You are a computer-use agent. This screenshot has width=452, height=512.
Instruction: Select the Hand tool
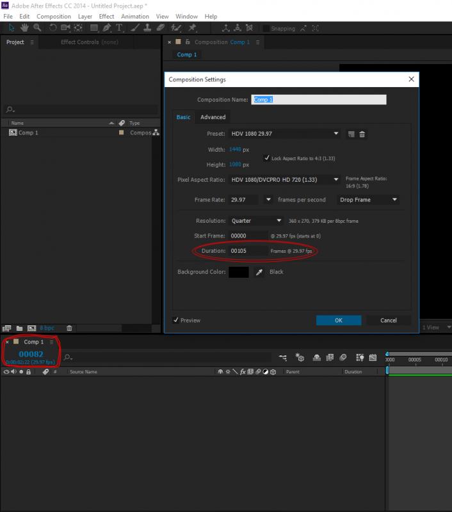point(24,28)
